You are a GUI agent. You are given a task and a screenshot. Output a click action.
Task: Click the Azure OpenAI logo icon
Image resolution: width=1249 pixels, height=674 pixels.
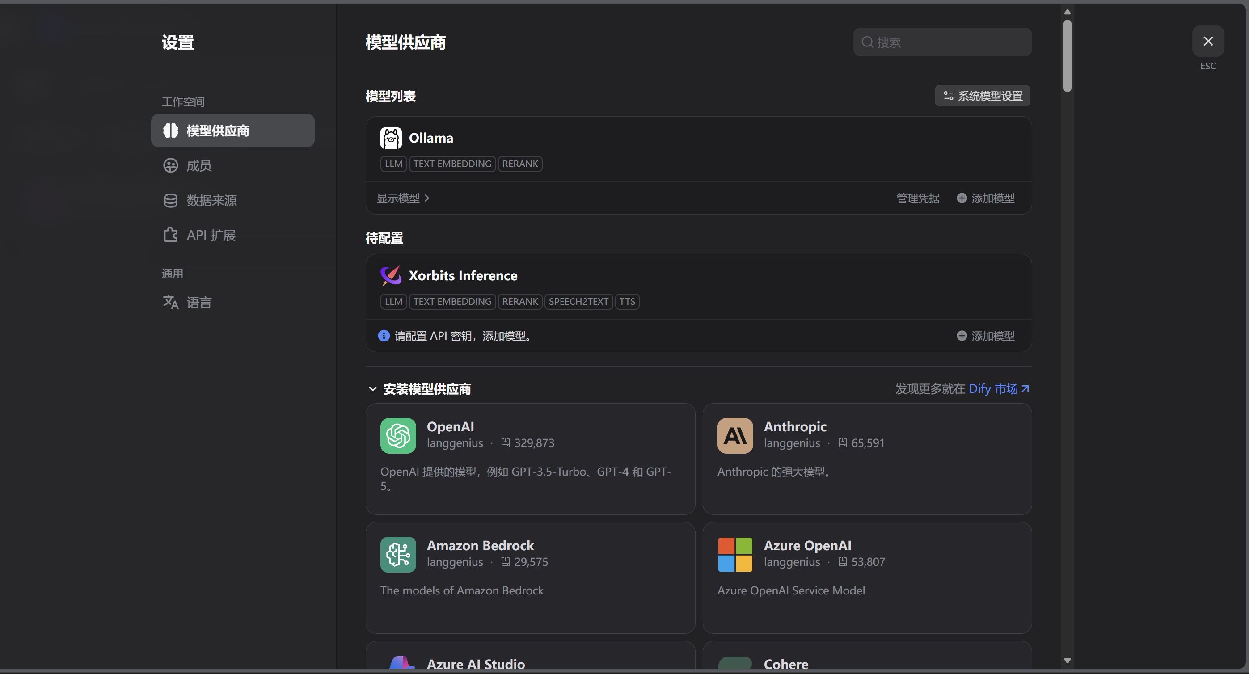[x=734, y=554]
